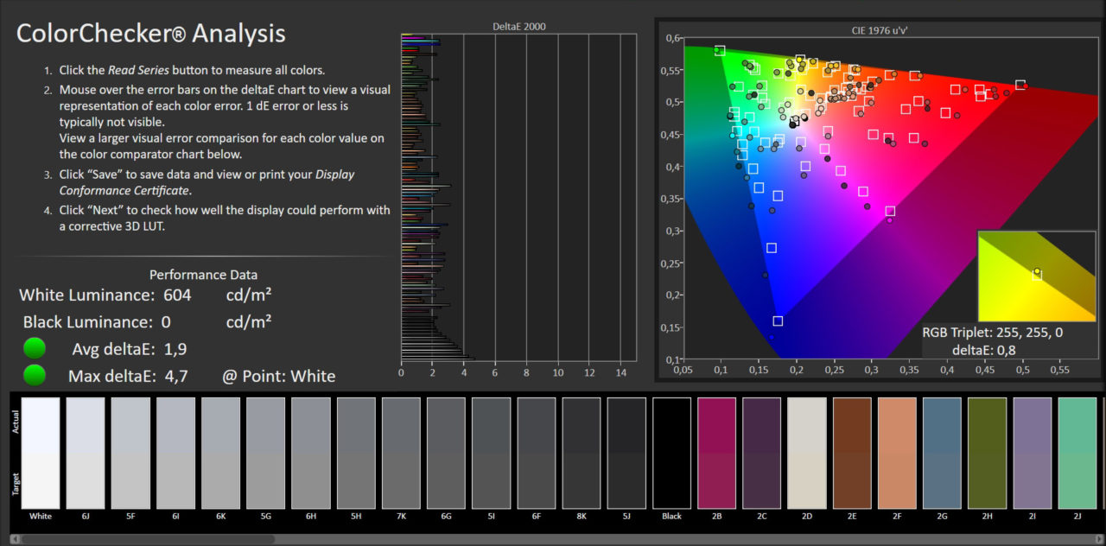Click the scrollbar left arrow below the swatches
1106x546 pixels.
tap(13, 540)
